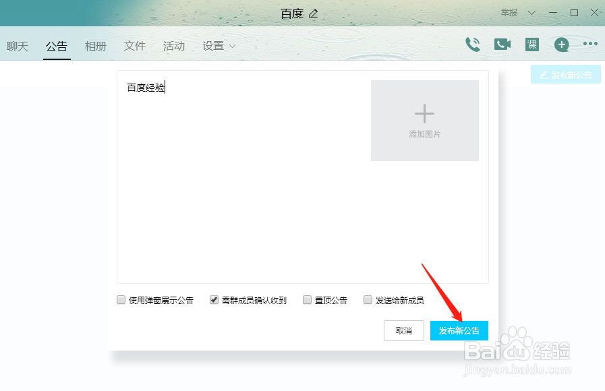Start a voice call
This screenshot has height=391, width=605.
click(473, 44)
